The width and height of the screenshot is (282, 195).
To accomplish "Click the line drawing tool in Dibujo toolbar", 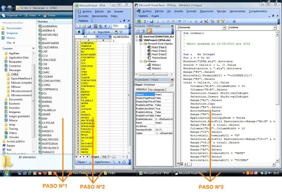I will [x=114, y=162].
